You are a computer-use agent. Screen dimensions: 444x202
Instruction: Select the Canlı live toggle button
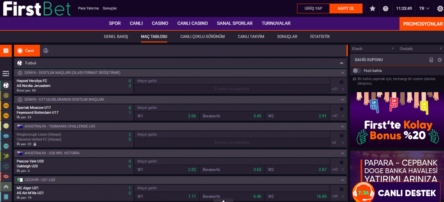coord(27,51)
